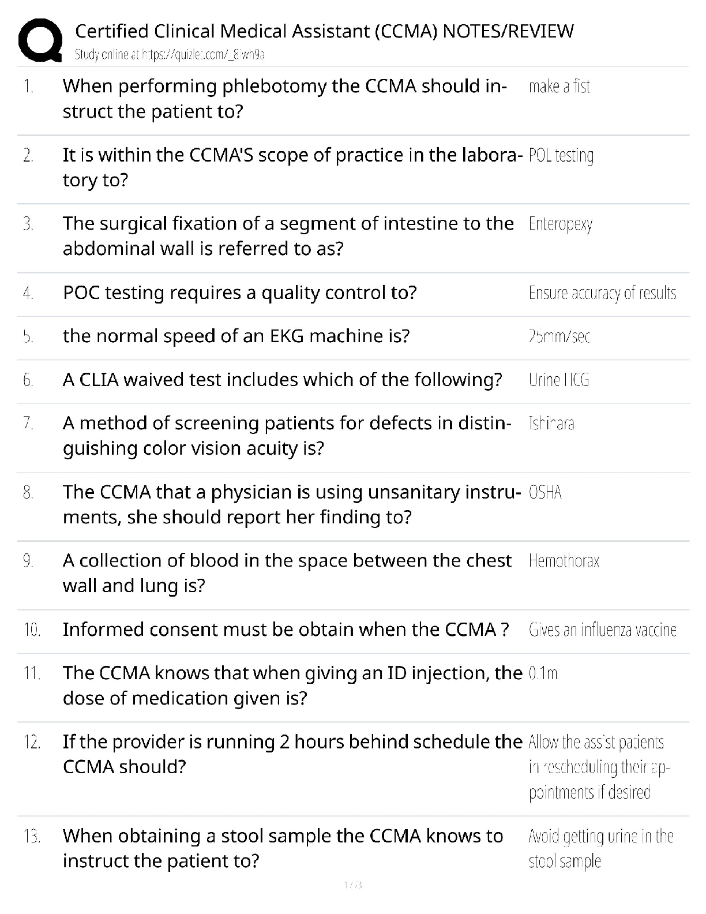This screenshot has width=706, height=914.
Task: Select the "POL testing" answer
Action: tap(561, 155)
